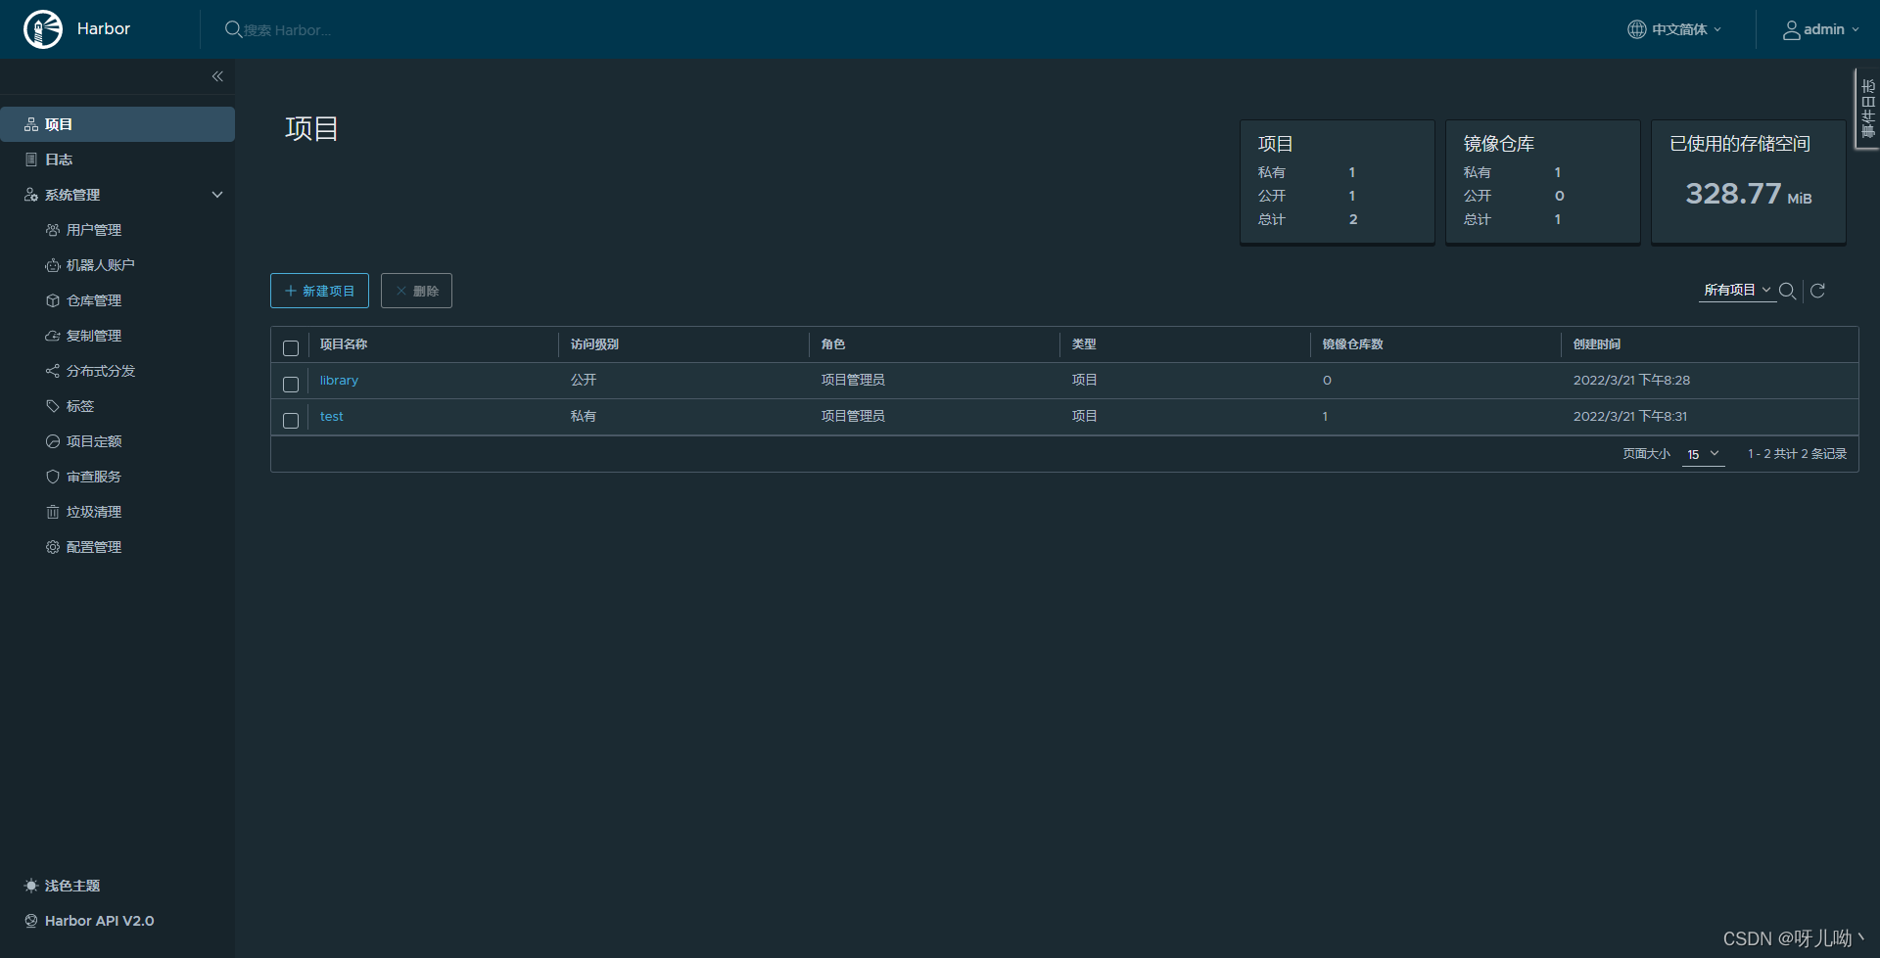Screen dimensions: 1880x958
Task: Click the 标签 tag icon
Action: [x=53, y=406]
